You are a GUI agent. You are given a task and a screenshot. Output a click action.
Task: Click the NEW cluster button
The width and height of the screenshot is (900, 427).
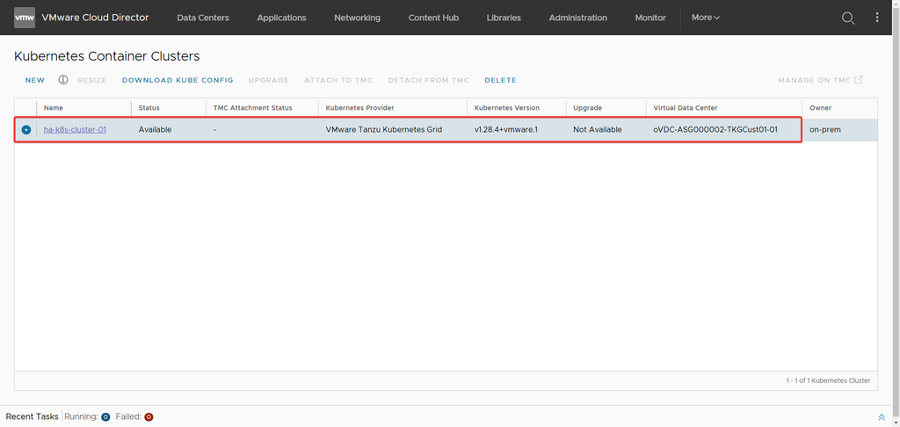[x=34, y=80]
